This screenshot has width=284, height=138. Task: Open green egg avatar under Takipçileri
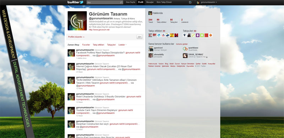pos(202,35)
